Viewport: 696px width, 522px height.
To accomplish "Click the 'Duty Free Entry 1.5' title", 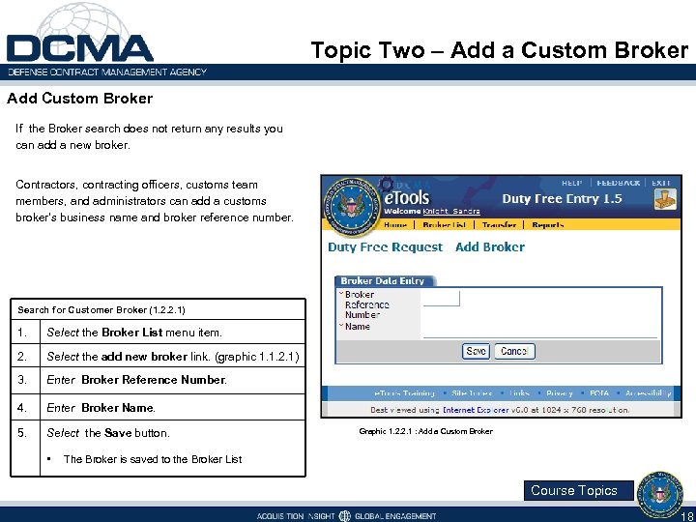I will 562,199.
